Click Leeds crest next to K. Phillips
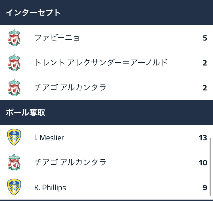213x201 pixels. coord(14,187)
